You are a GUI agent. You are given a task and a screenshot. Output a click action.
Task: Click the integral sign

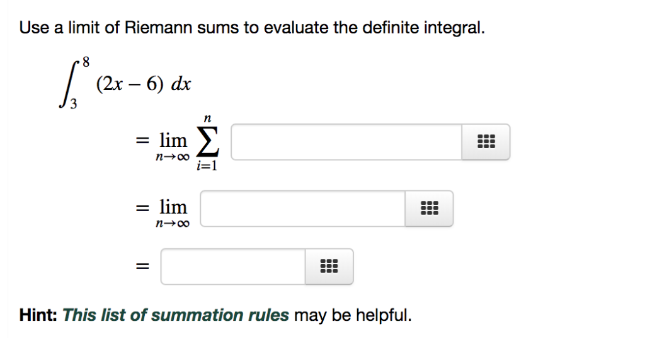pyautogui.click(x=69, y=84)
